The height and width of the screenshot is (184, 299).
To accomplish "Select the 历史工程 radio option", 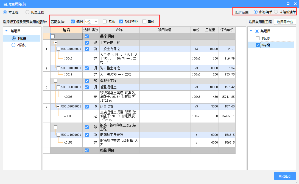I will 27,12.
